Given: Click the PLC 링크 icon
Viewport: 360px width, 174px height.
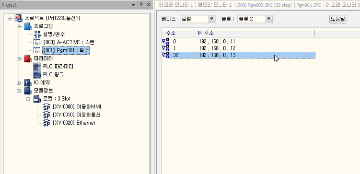Looking at the screenshot, I should [x=37, y=75].
